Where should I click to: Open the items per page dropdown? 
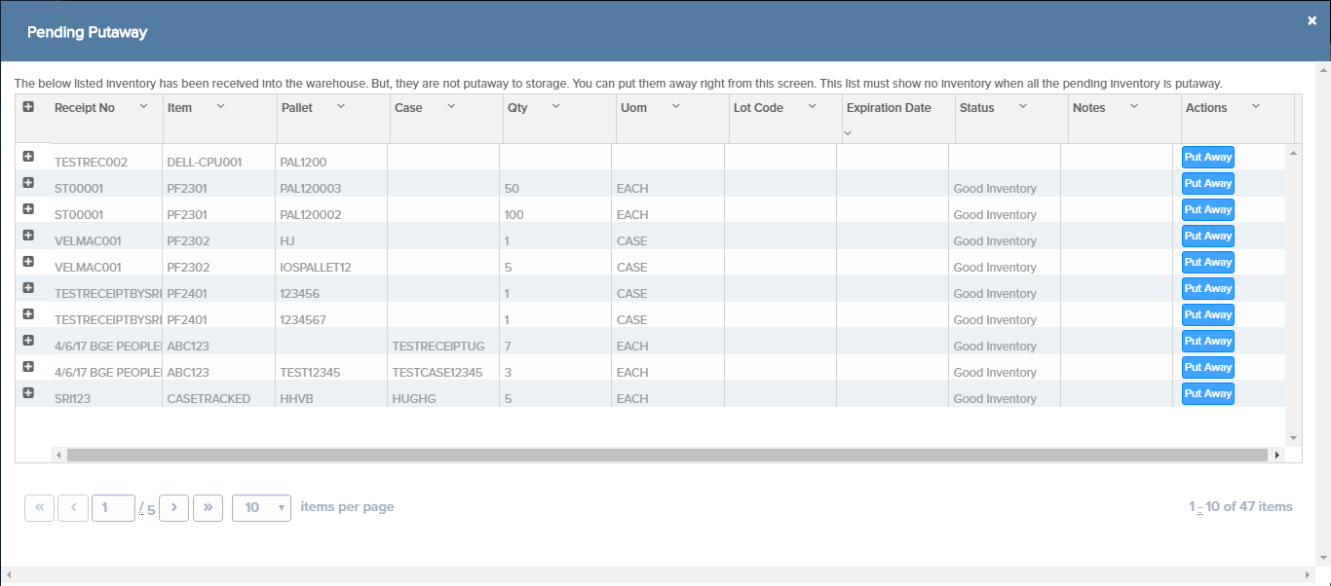click(261, 507)
